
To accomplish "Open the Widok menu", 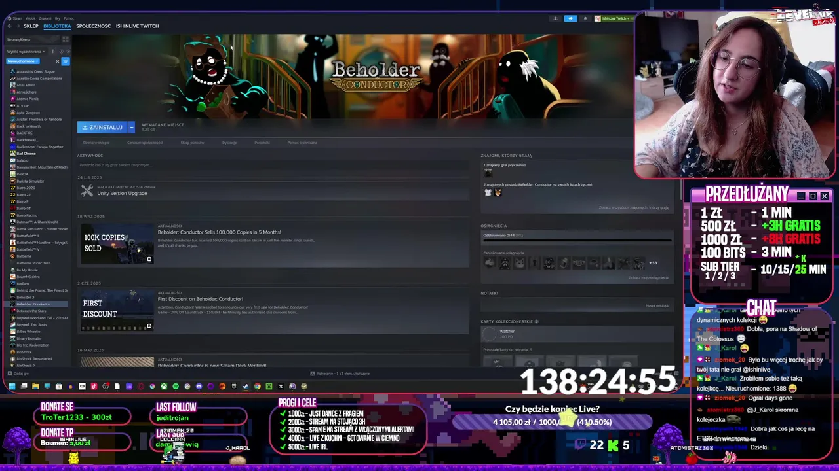I will tap(30, 18).
